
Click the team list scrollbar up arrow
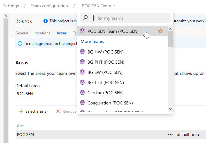(x=171, y=29)
